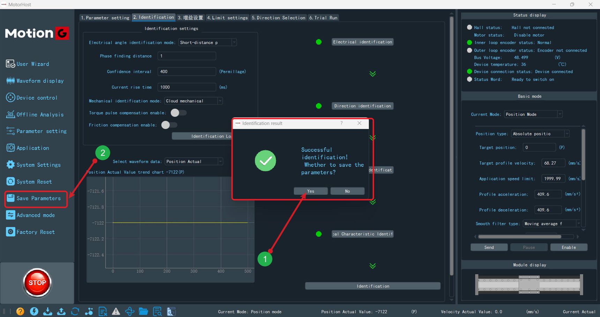Click the MotionG logo

click(x=37, y=33)
